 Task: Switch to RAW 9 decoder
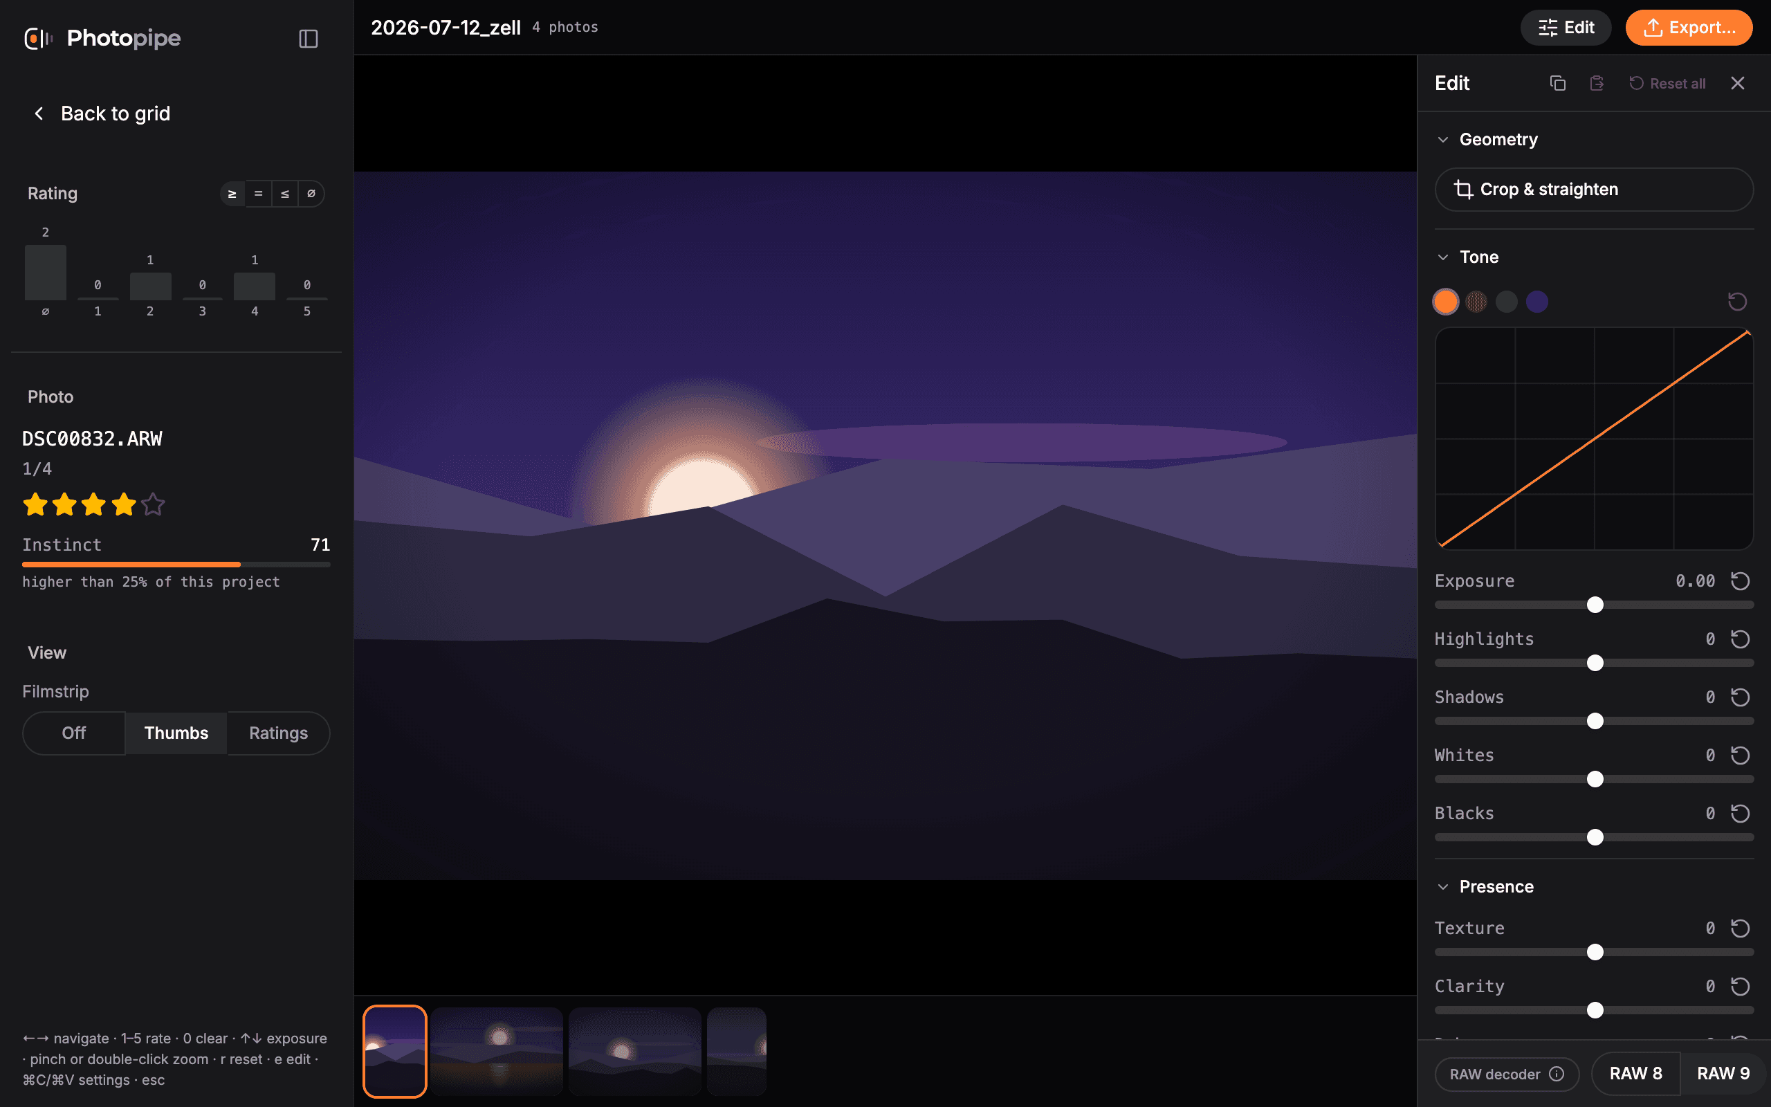click(1723, 1073)
